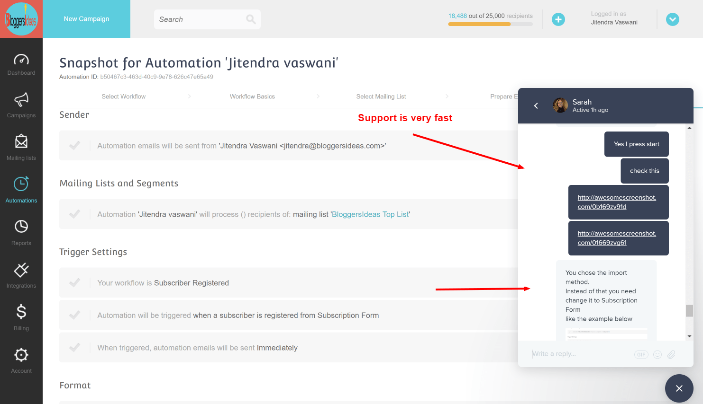
Task: Select the Workflow Basics step
Action: tap(252, 97)
